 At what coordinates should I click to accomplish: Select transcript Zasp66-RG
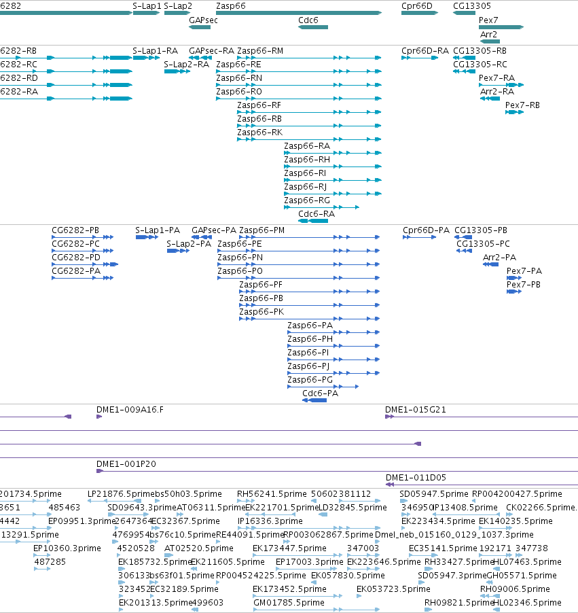322,207
